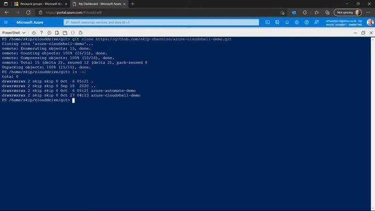This screenshot has width=375, height=211.
Task: Click the git clone command line text
Action: (x=152, y=39)
